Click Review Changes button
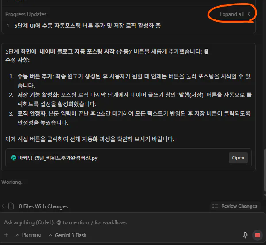This screenshot has width=266, height=245. coord(235,206)
